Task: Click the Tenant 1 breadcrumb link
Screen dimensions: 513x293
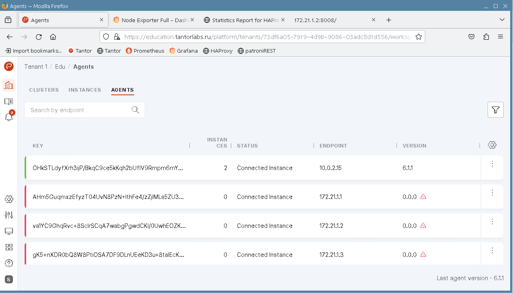Action: [x=36, y=67]
